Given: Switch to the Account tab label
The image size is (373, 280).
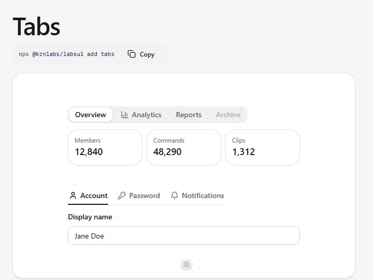Looking at the screenshot, I should tap(94, 195).
